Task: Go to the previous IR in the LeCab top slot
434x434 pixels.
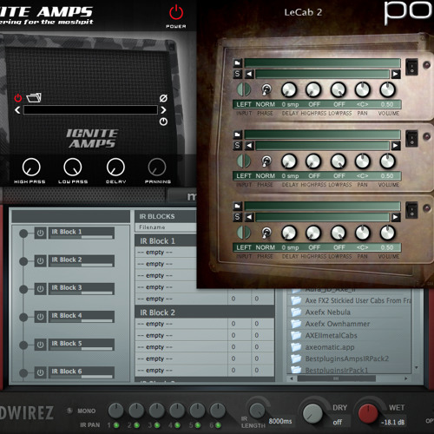Action: pos(249,74)
